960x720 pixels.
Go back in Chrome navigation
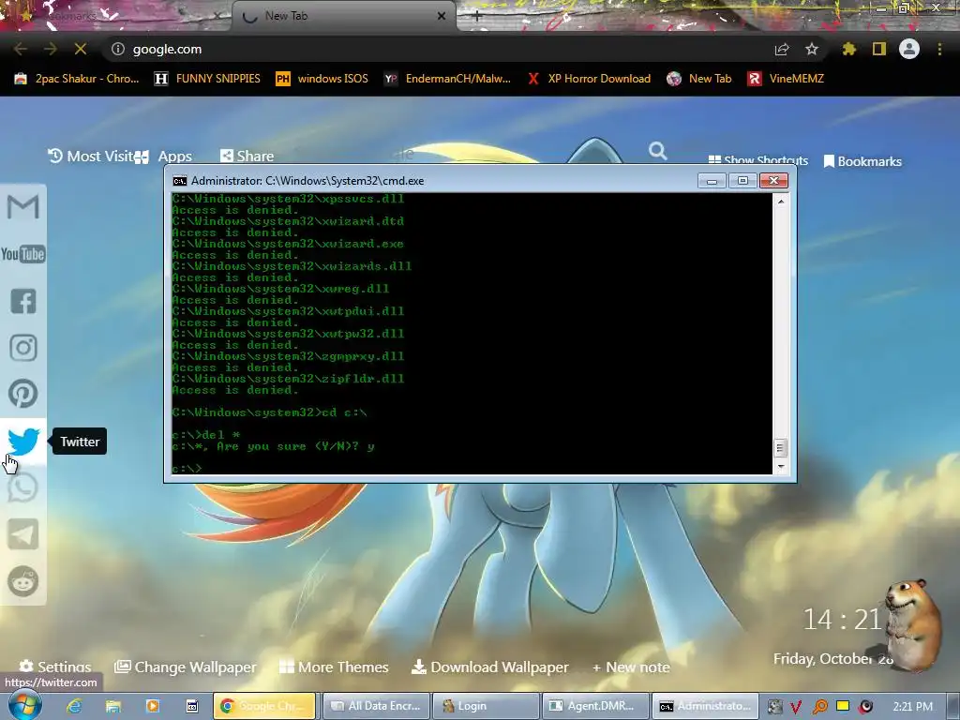21,49
